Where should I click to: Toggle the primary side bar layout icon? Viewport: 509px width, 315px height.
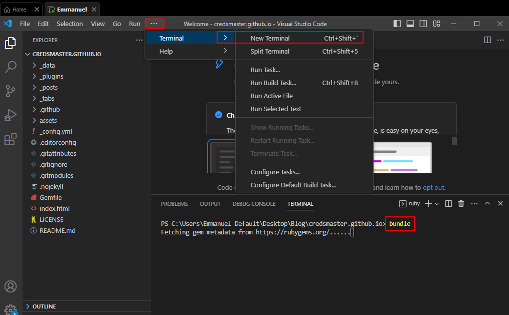(x=397, y=24)
